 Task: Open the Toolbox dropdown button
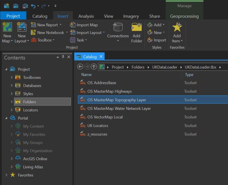(x=43, y=40)
